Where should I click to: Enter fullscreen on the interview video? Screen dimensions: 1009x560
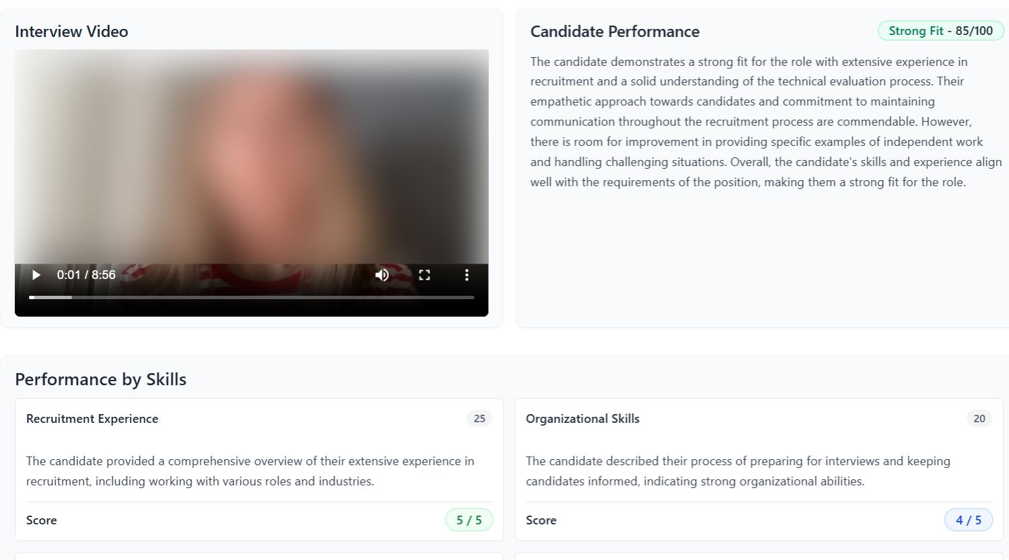point(424,275)
